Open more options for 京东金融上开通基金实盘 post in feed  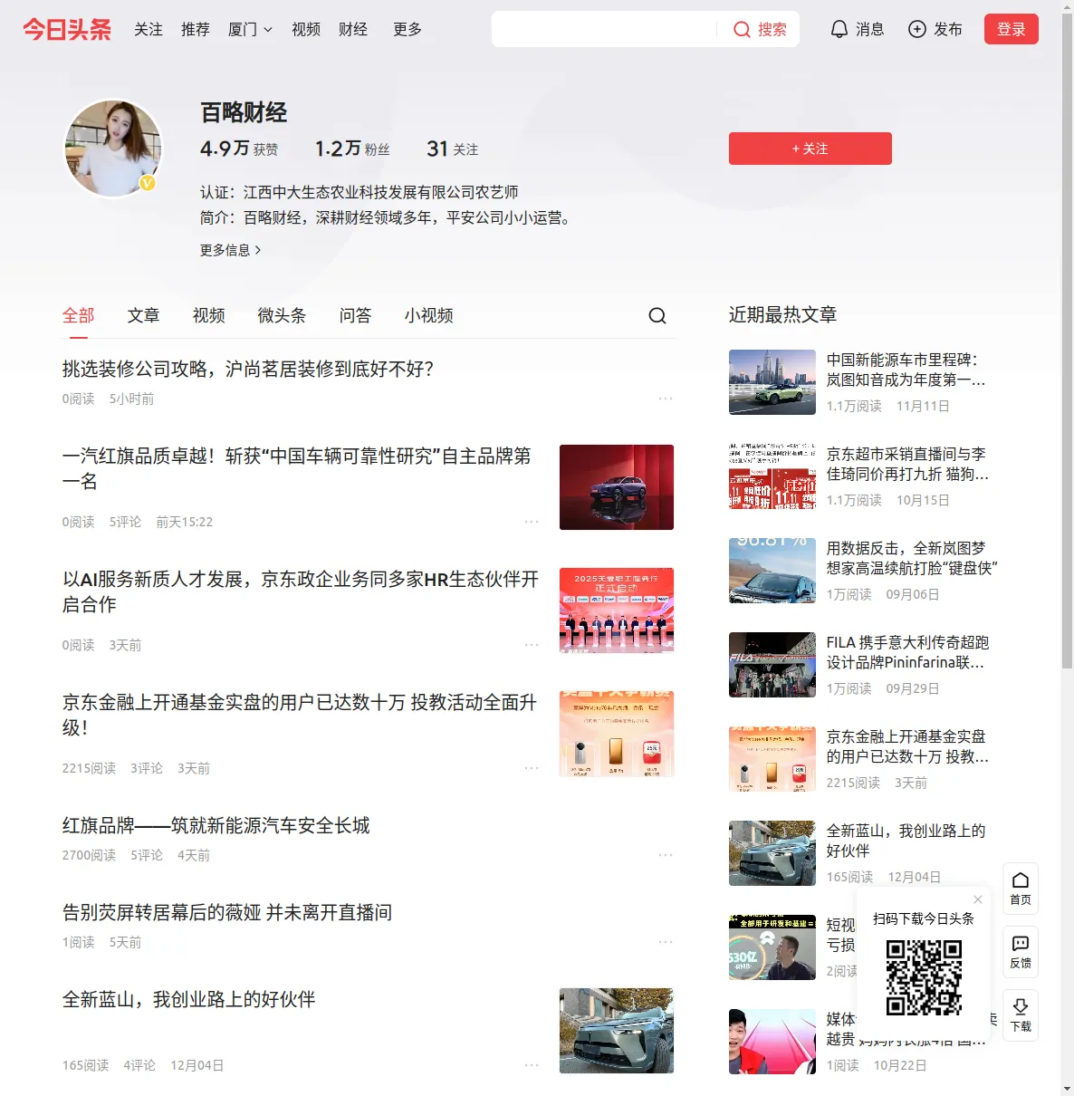tap(532, 768)
